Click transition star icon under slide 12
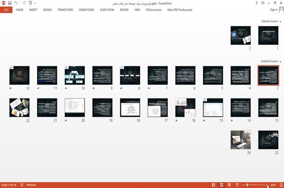284x188 pixels. pos(10,88)
